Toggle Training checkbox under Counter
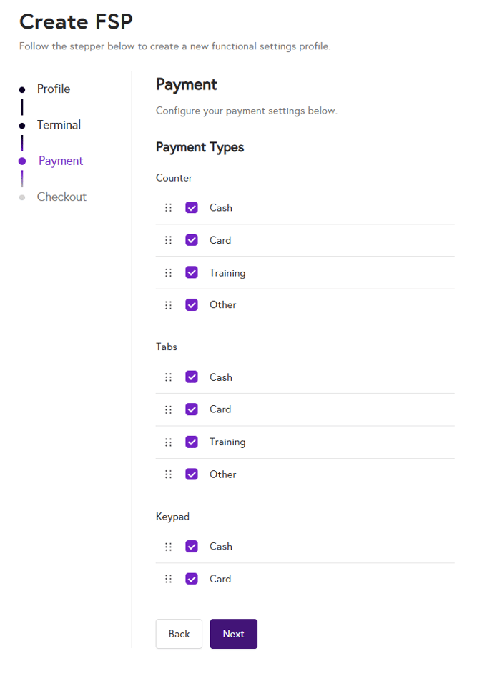Image resolution: width=492 pixels, height=676 pixels. click(x=192, y=273)
